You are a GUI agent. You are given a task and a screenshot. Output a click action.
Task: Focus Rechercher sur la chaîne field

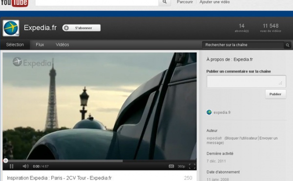pyautogui.click(x=243, y=45)
